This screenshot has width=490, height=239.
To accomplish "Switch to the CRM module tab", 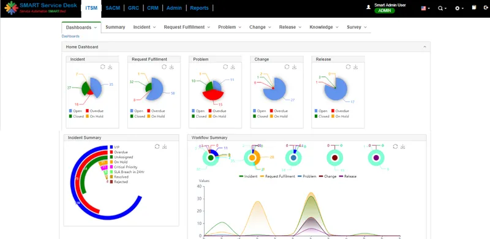I will pyautogui.click(x=153, y=8).
